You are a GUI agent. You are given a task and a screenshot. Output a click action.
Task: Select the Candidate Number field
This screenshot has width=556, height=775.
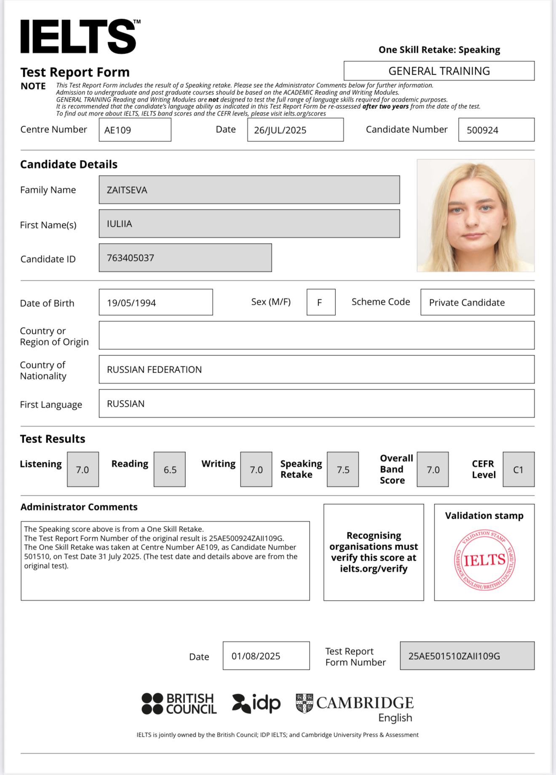496,130
